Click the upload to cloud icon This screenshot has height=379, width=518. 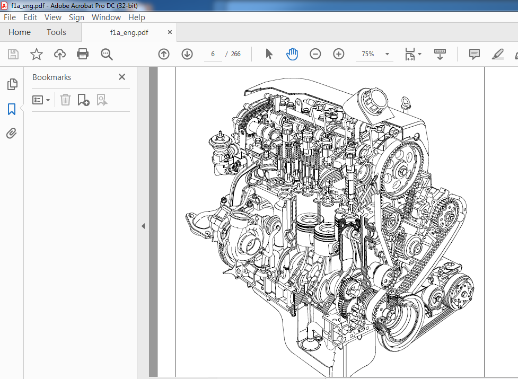point(60,54)
